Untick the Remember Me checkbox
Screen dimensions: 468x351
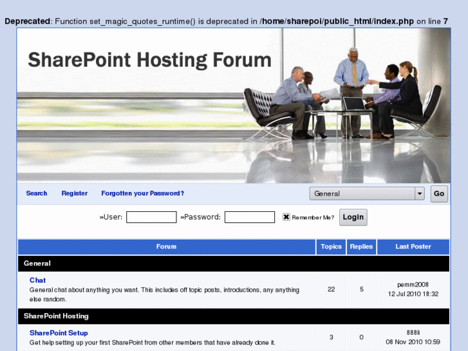coord(286,217)
